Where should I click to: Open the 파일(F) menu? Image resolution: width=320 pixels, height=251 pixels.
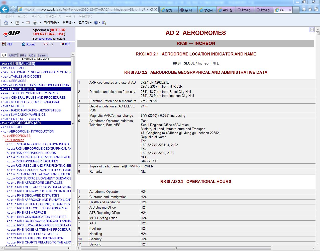9,16
